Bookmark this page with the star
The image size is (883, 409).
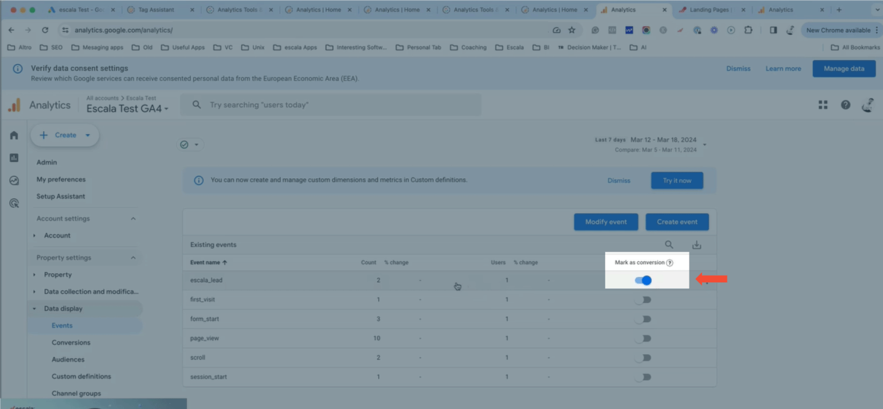pos(572,30)
